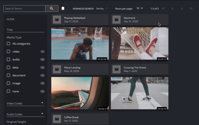Enable the video media type checkbox

pos(9,51)
